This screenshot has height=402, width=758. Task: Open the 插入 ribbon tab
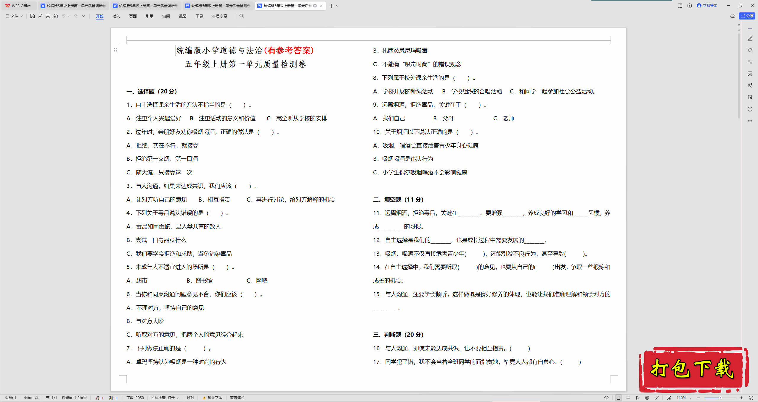click(x=116, y=16)
